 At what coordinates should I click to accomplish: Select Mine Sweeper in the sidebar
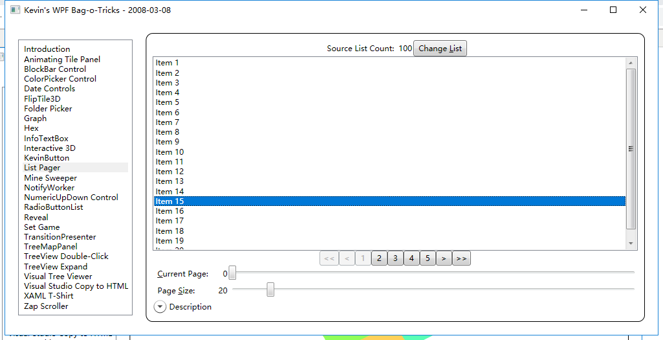point(50,178)
